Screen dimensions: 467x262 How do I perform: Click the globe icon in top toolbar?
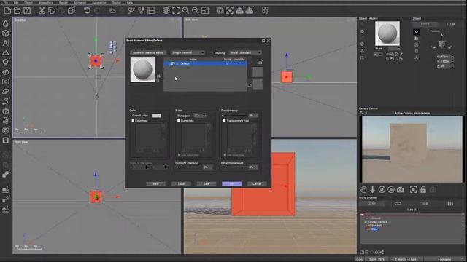click(166, 11)
